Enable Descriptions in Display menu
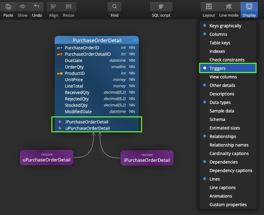264x215 pixels. 228,94
